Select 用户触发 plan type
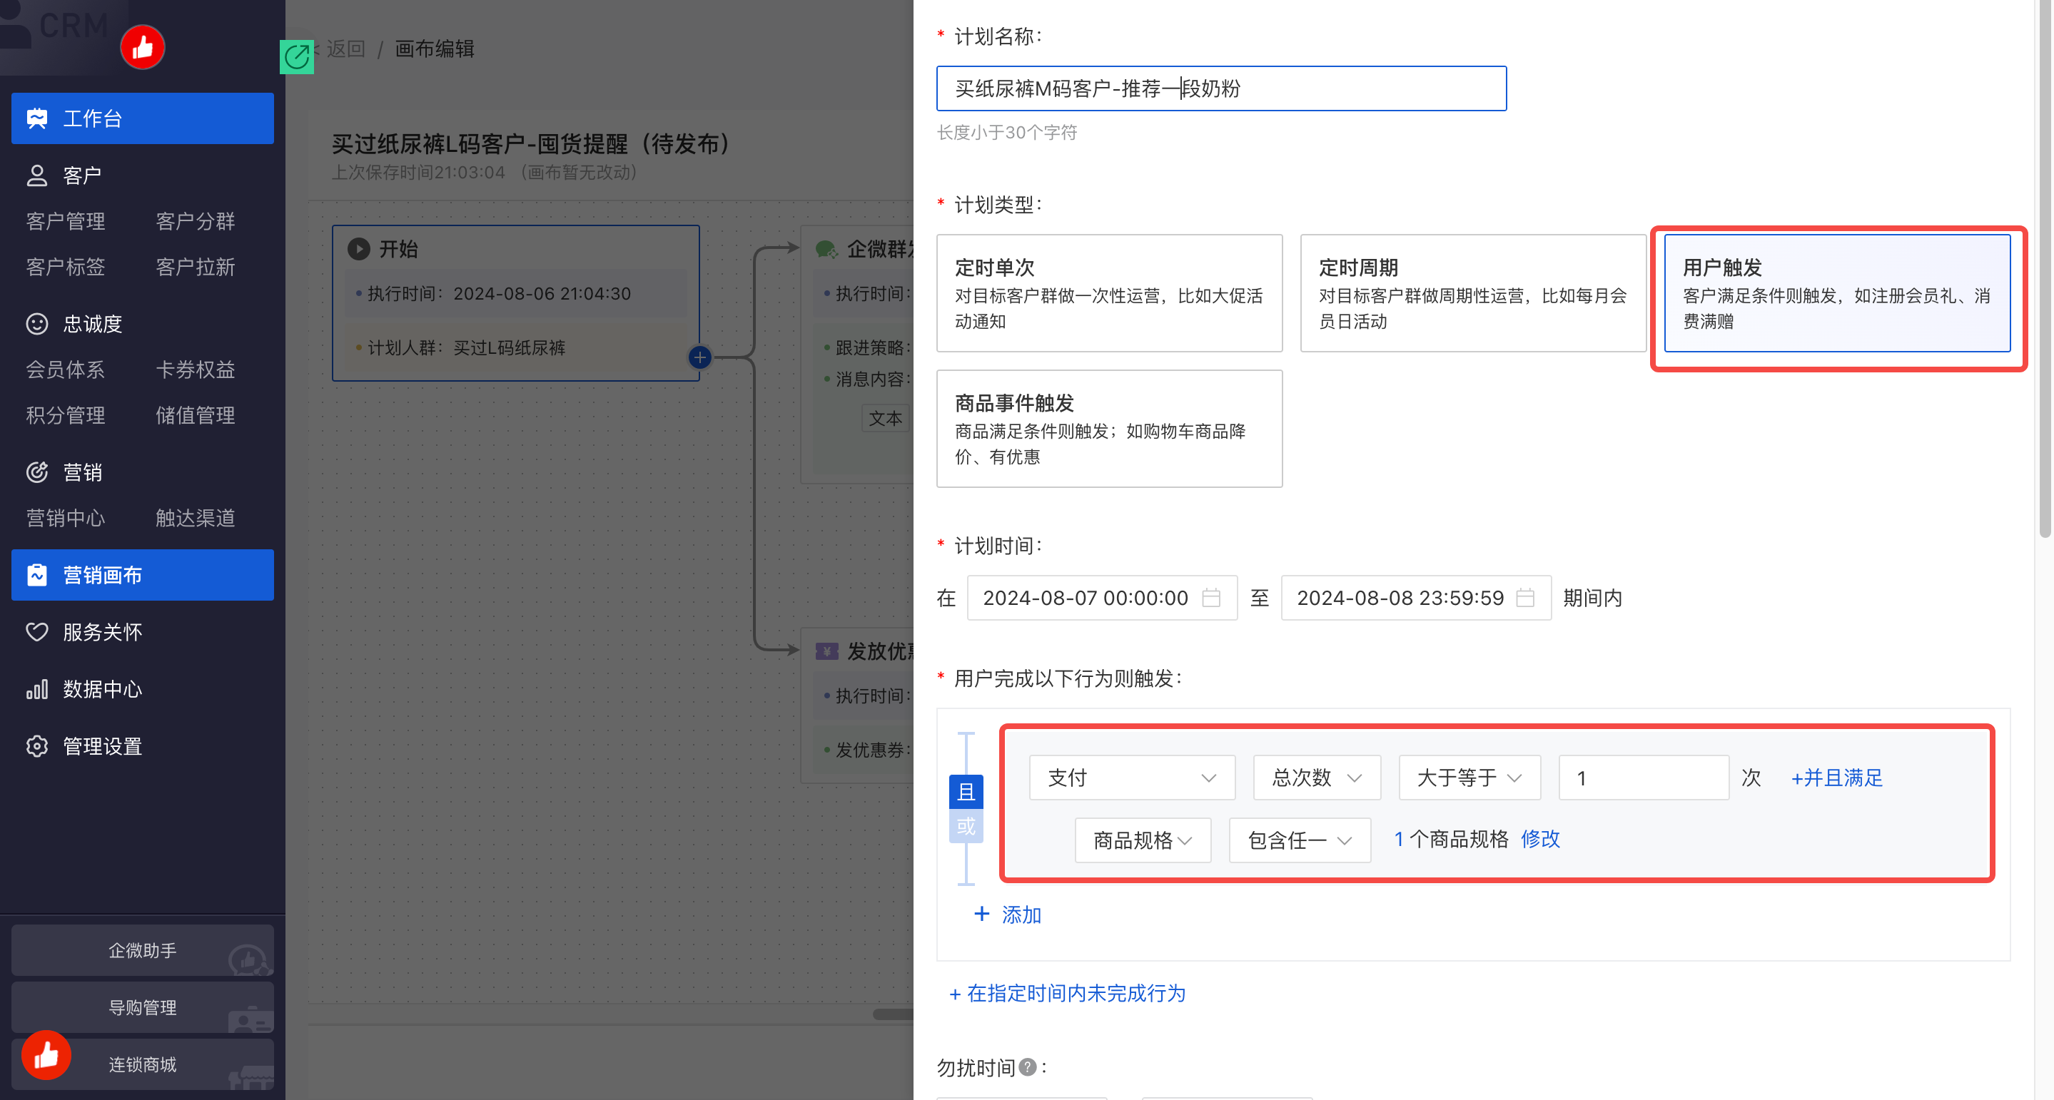Screen dimensions: 2054x1100 tap(1837, 293)
